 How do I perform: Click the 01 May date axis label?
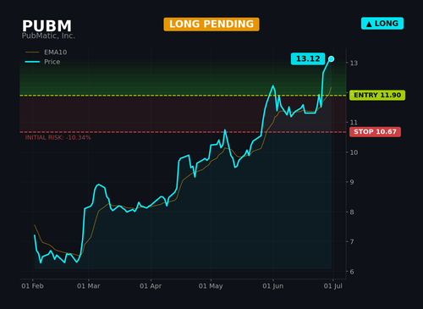[211, 286]
